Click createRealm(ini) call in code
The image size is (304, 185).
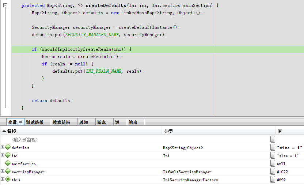coord(98,57)
